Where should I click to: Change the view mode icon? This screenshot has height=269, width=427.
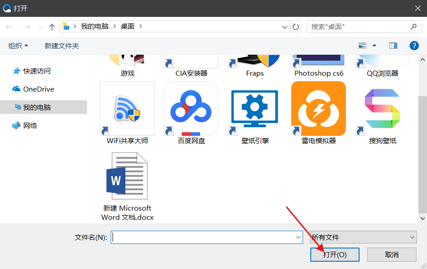[x=362, y=46]
